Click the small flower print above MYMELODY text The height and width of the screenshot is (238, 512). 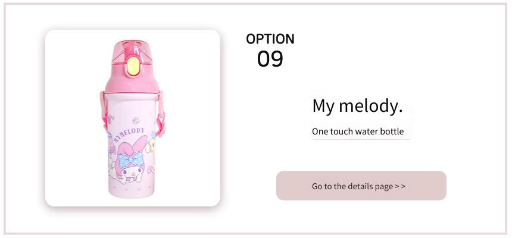coord(136,121)
